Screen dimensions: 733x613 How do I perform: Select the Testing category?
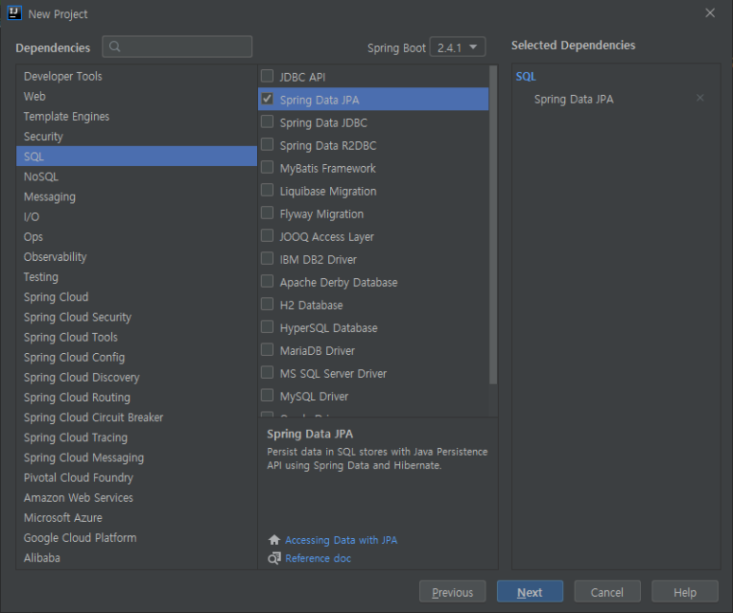tap(137, 277)
